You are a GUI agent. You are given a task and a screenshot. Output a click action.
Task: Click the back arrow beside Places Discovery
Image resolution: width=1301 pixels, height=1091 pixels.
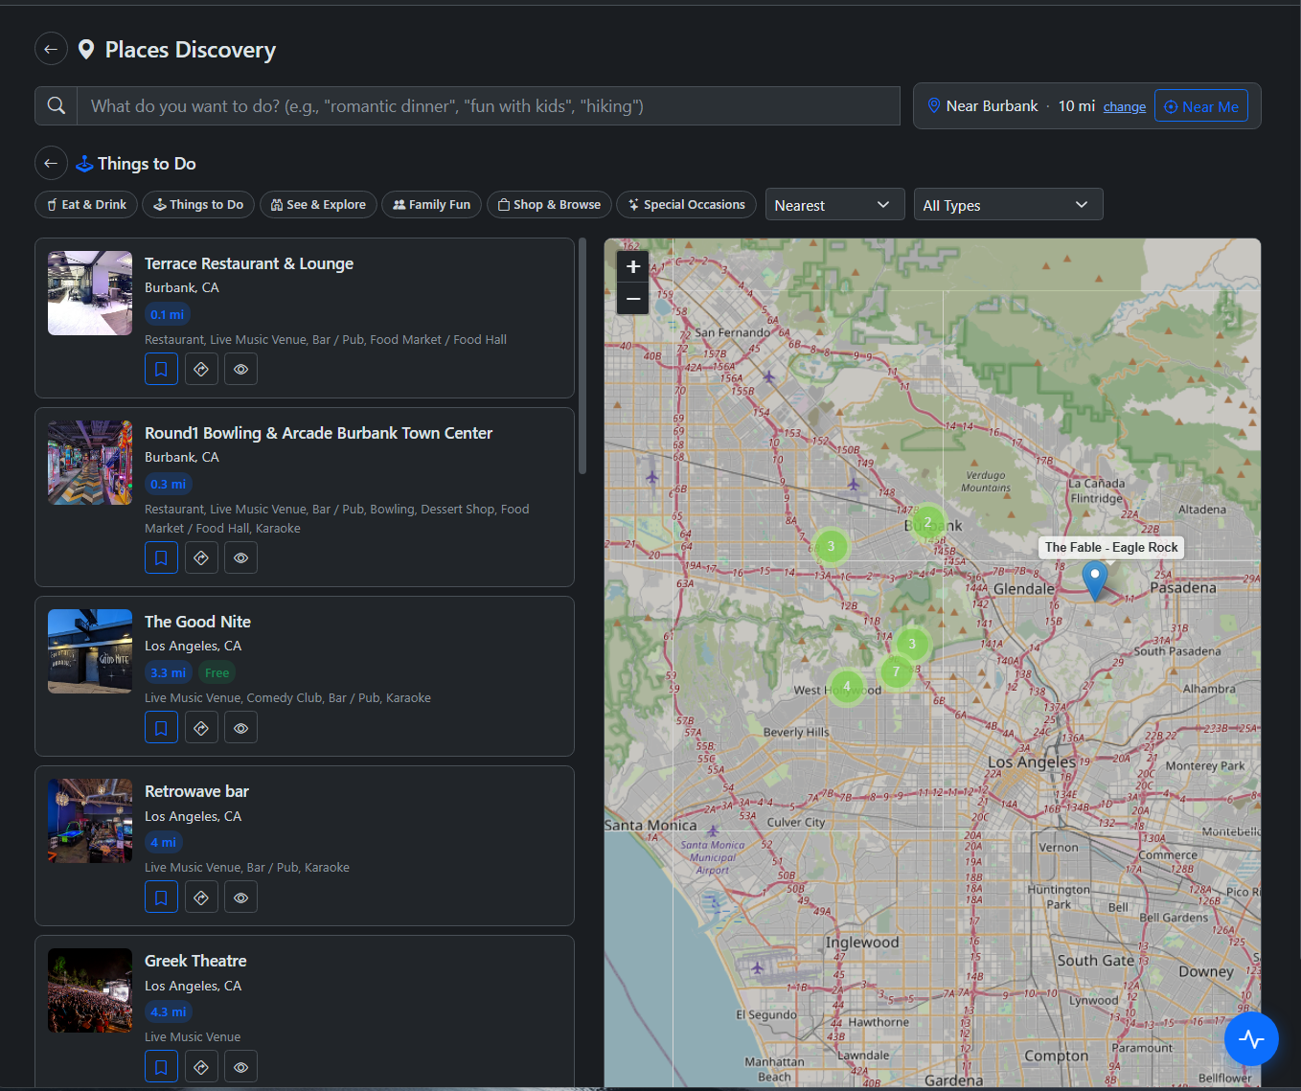click(51, 49)
